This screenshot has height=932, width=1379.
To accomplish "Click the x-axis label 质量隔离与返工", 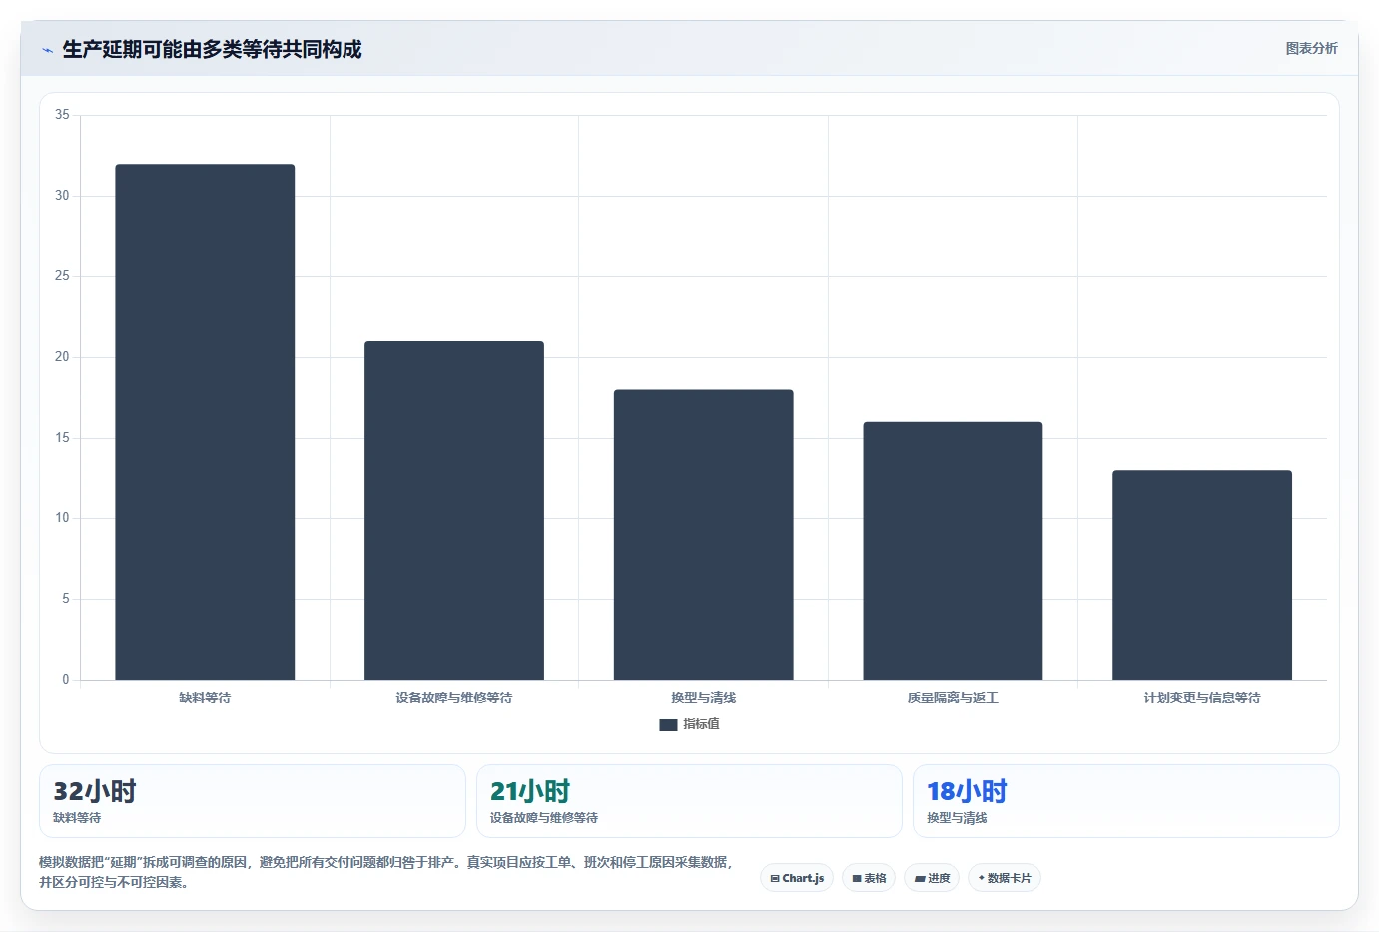I will (953, 698).
